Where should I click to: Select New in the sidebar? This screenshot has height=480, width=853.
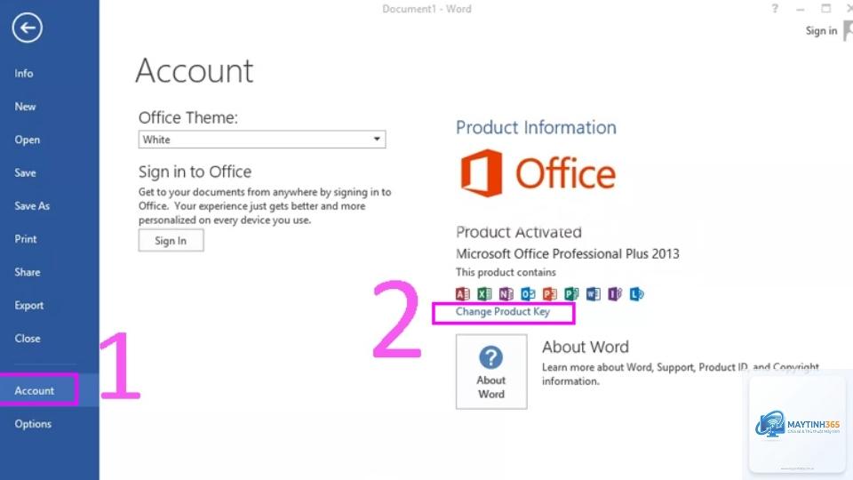25,107
